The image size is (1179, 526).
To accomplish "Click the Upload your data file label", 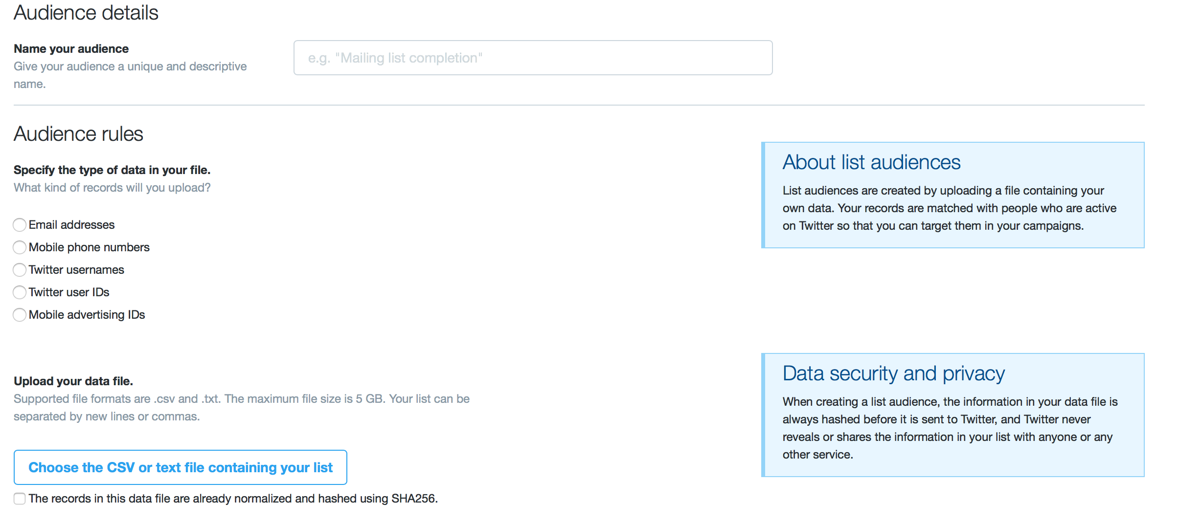I will coord(73,381).
